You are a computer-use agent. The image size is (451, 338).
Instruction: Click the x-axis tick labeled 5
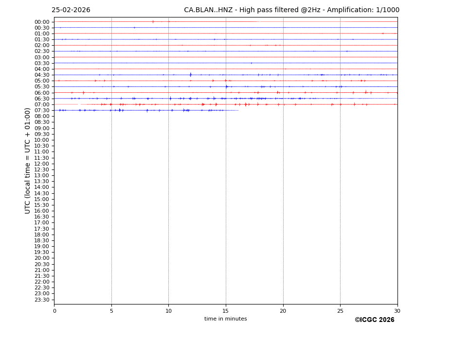point(111,311)
